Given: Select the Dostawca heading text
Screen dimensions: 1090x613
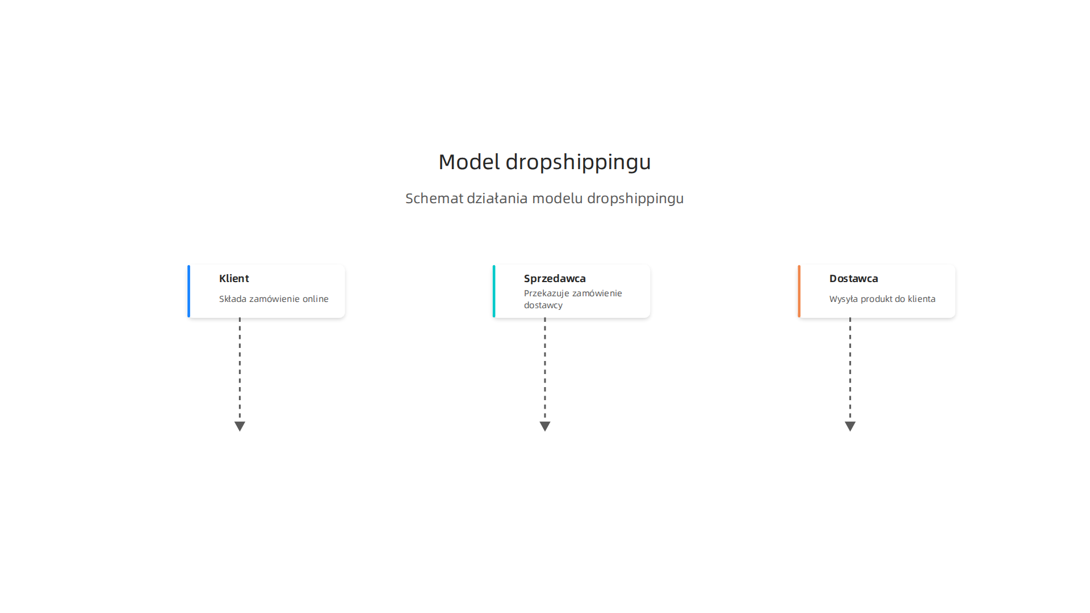Looking at the screenshot, I should [853, 278].
